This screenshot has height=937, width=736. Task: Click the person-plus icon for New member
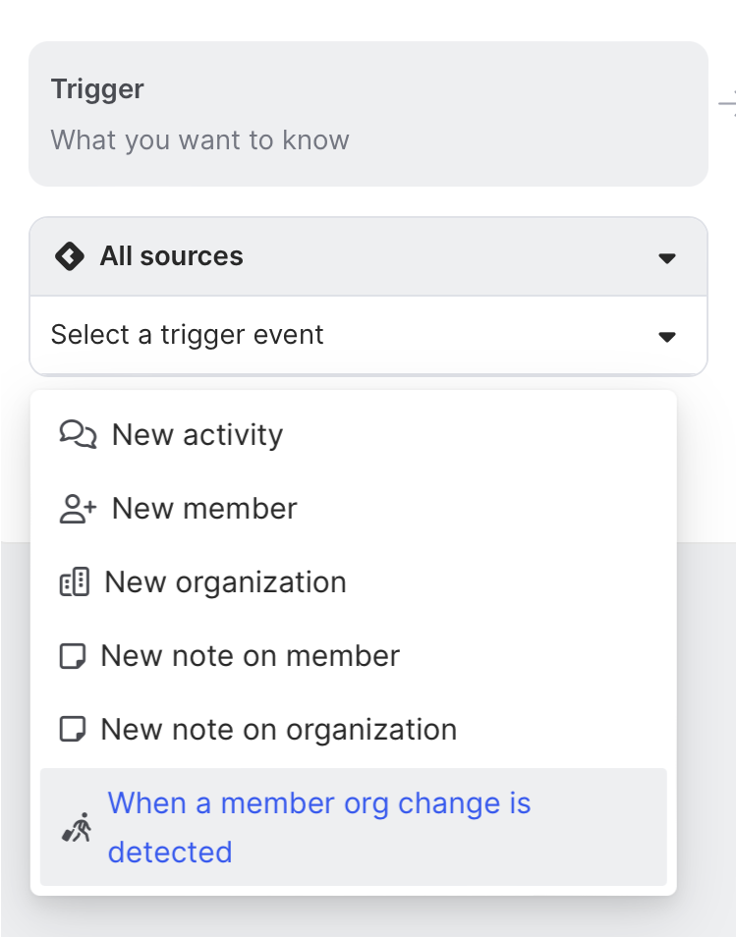78,509
